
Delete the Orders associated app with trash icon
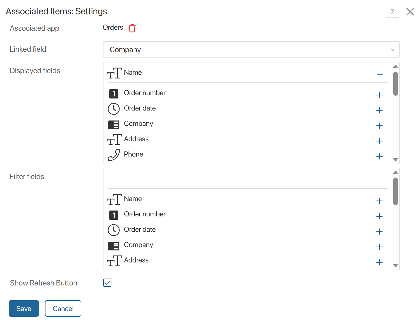(132, 28)
